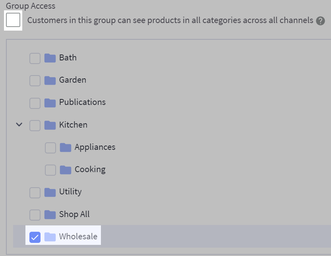This screenshot has height=256, width=331.
Task: Click the Bath category folder icon
Action: click(x=50, y=58)
